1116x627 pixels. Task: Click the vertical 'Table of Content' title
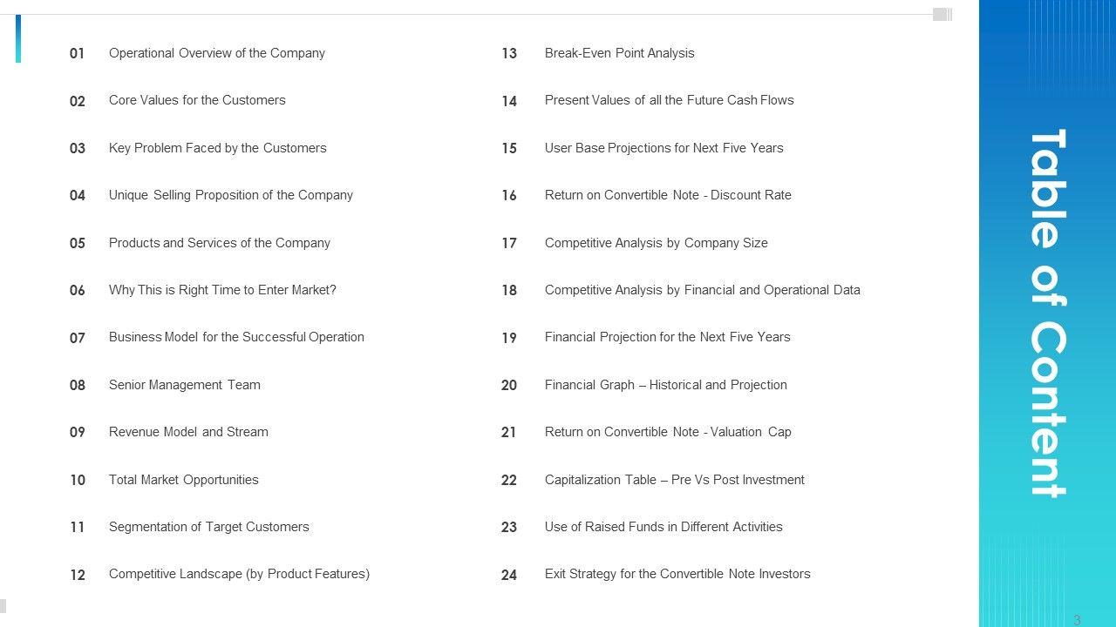pos(1048,313)
